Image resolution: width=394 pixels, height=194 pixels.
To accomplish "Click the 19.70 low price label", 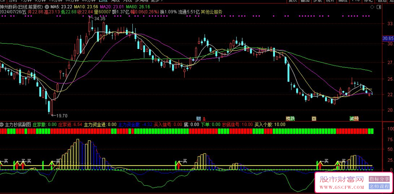I will (62, 115).
